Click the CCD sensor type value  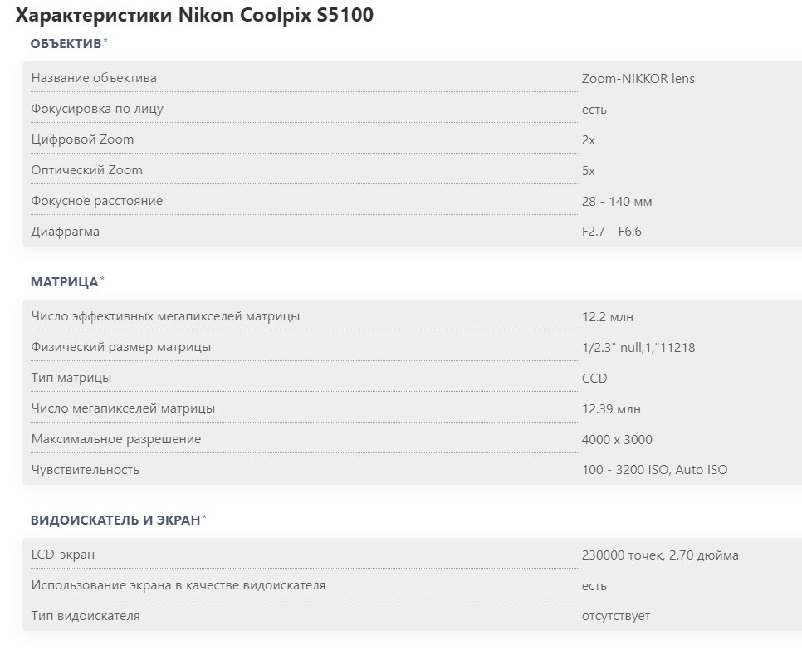click(594, 379)
